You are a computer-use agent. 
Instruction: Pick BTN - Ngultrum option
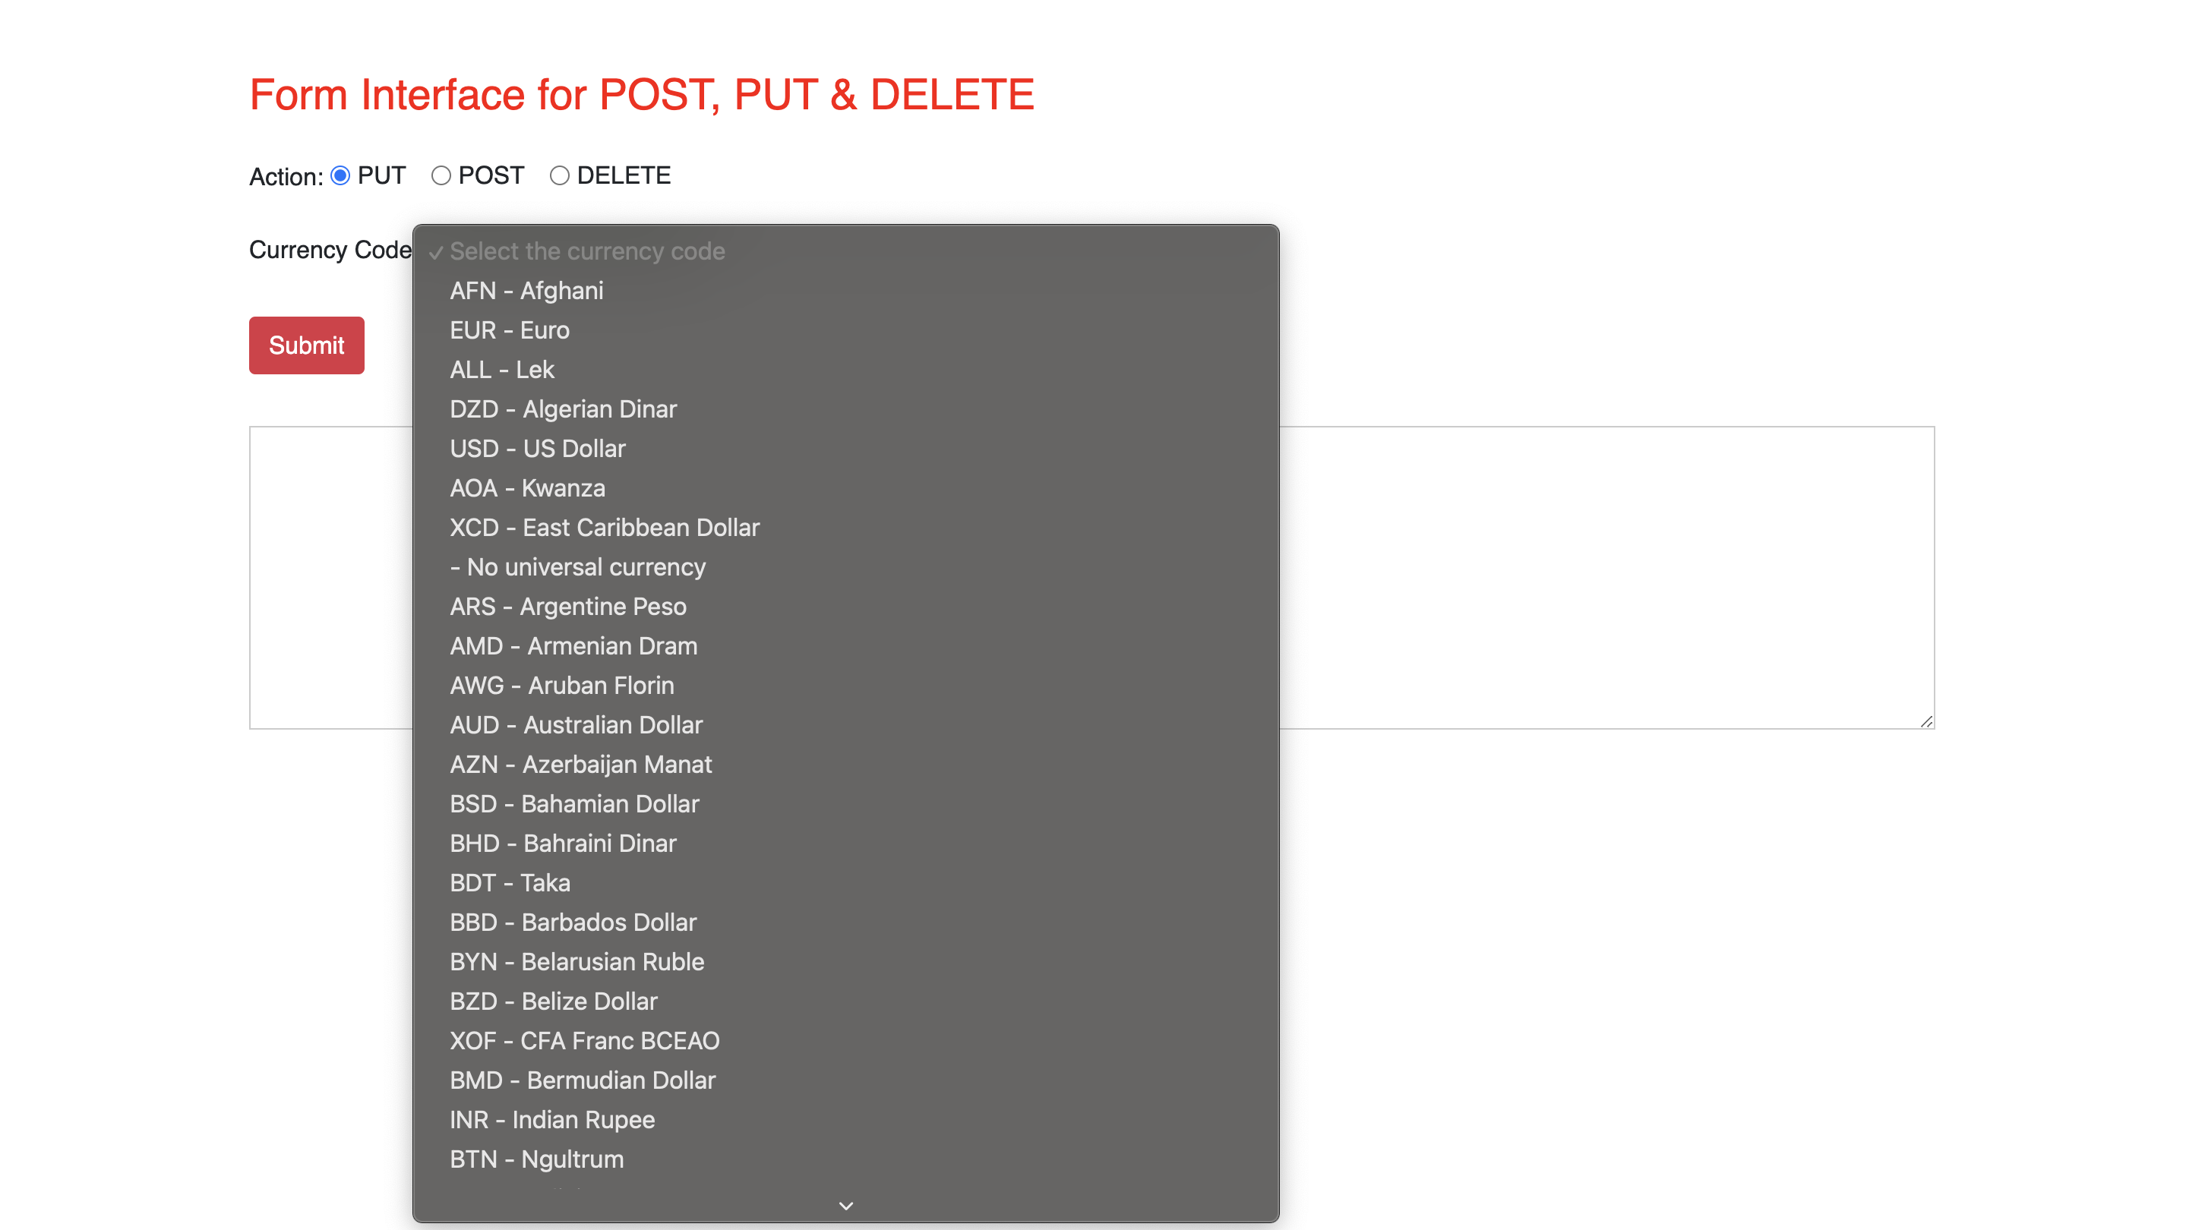tap(845, 1159)
